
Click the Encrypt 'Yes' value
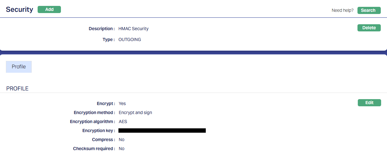pyautogui.click(x=122, y=103)
